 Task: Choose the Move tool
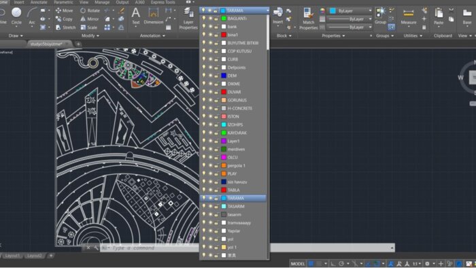click(x=64, y=11)
